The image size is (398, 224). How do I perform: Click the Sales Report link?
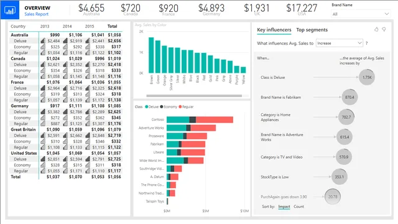tap(36, 14)
